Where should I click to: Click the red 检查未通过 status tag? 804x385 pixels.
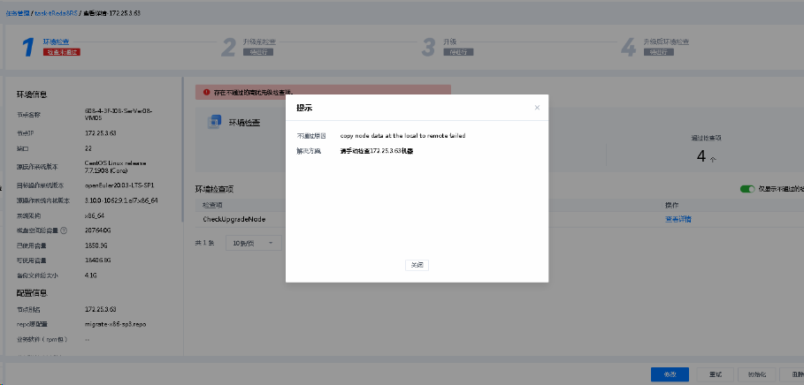point(62,52)
